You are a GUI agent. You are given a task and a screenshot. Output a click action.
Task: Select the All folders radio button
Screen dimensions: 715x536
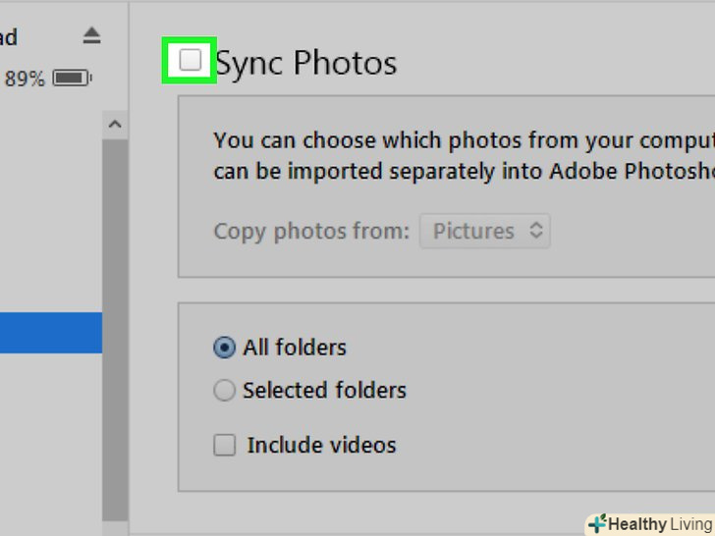[225, 348]
